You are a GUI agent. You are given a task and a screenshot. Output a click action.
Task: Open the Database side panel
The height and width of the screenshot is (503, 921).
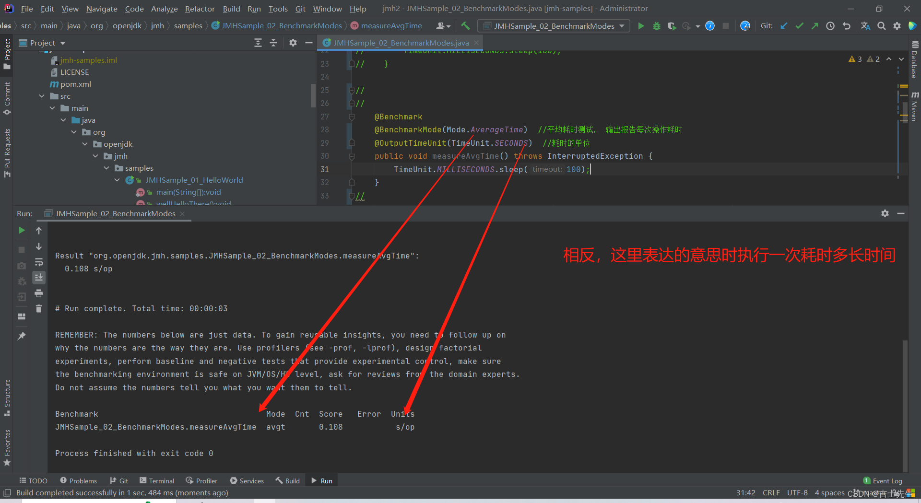pyautogui.click(x=914, y=59)
